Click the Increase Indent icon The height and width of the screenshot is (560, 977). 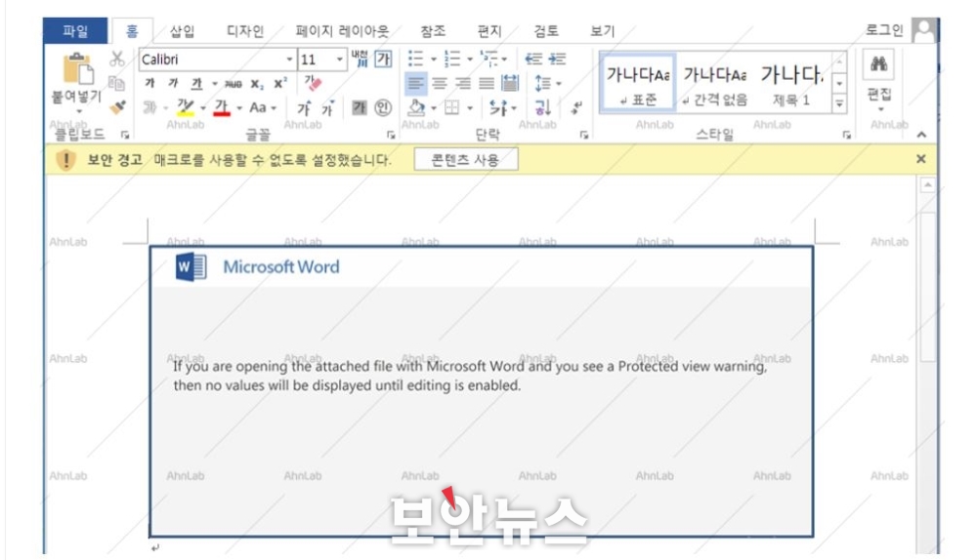(557, 60)
